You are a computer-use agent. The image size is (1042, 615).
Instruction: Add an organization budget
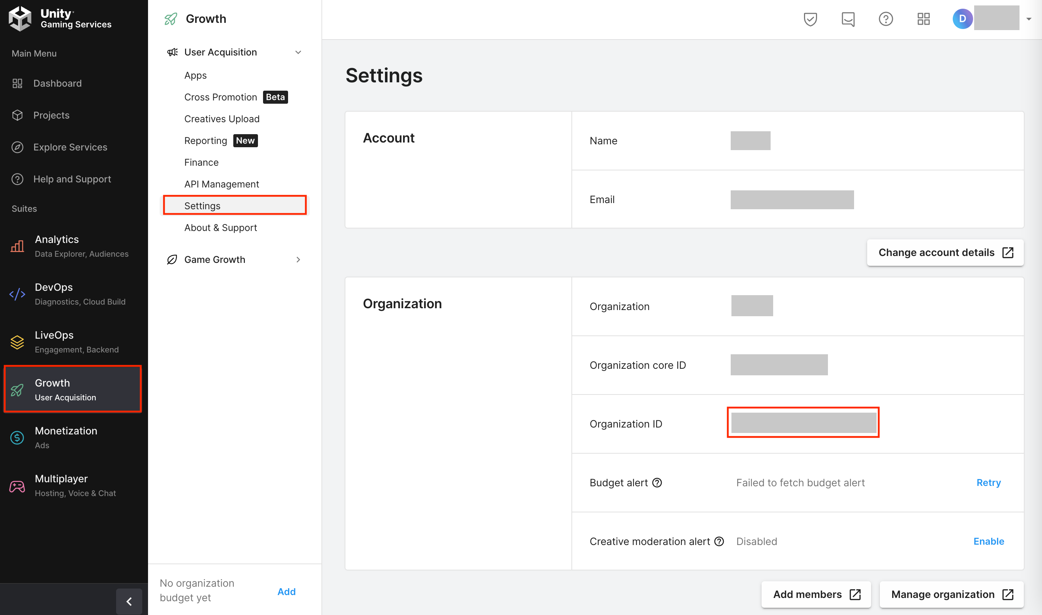(x=287, y=591)
